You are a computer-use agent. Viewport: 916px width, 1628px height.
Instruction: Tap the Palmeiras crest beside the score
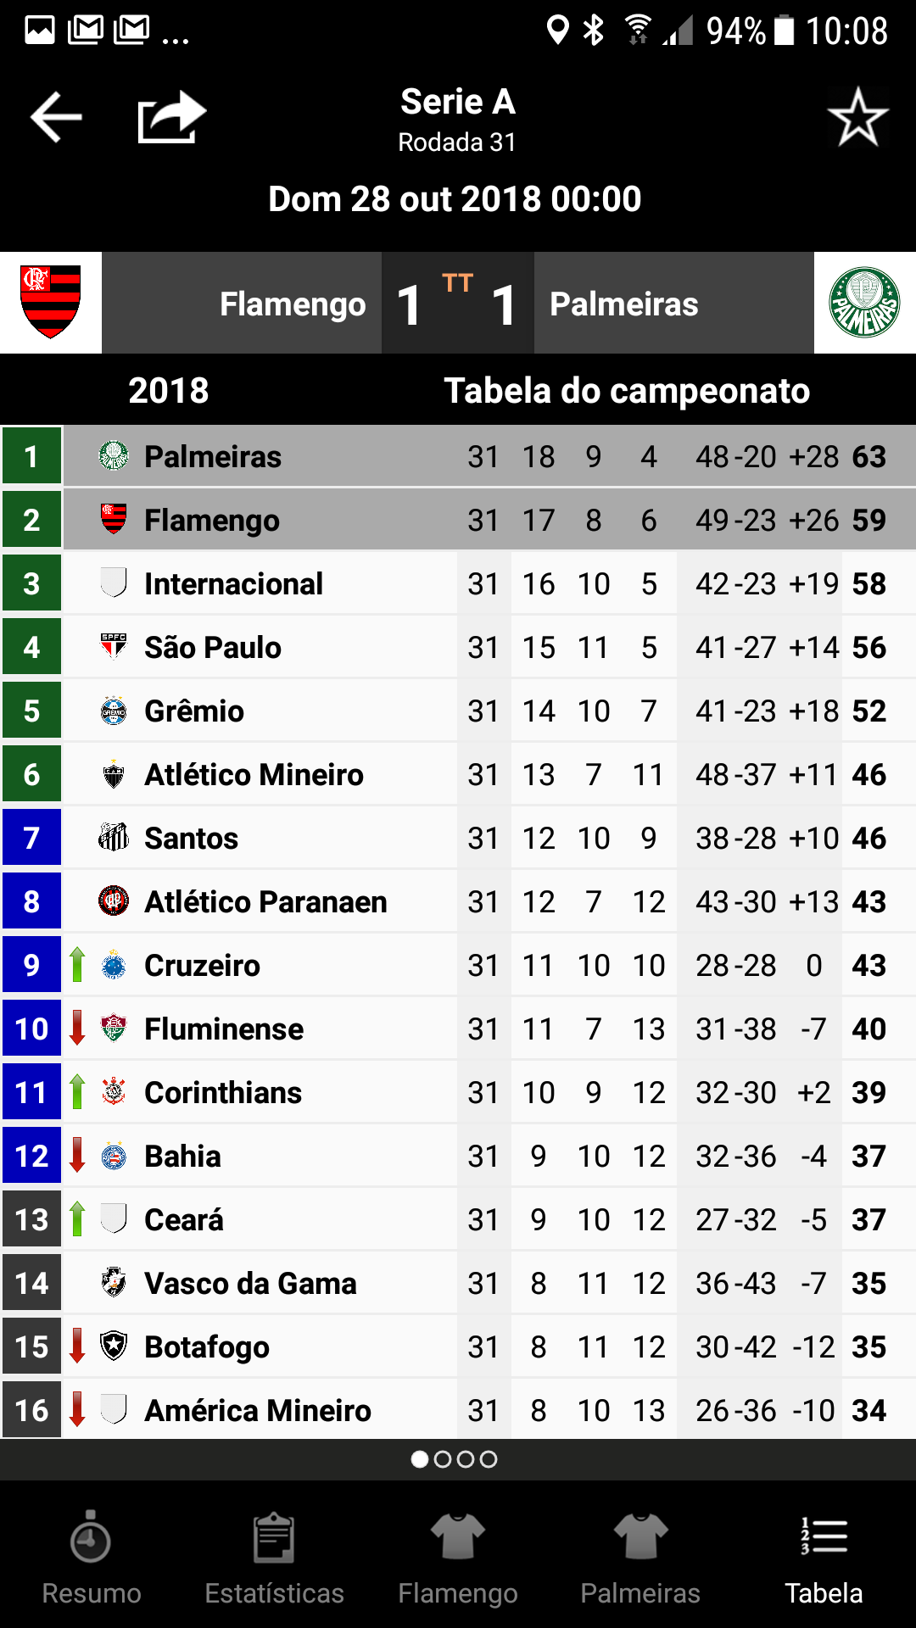pyautogui.click(x=864, y=303)
